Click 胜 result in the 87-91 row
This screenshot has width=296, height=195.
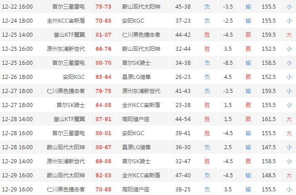[x=207, y=119]
